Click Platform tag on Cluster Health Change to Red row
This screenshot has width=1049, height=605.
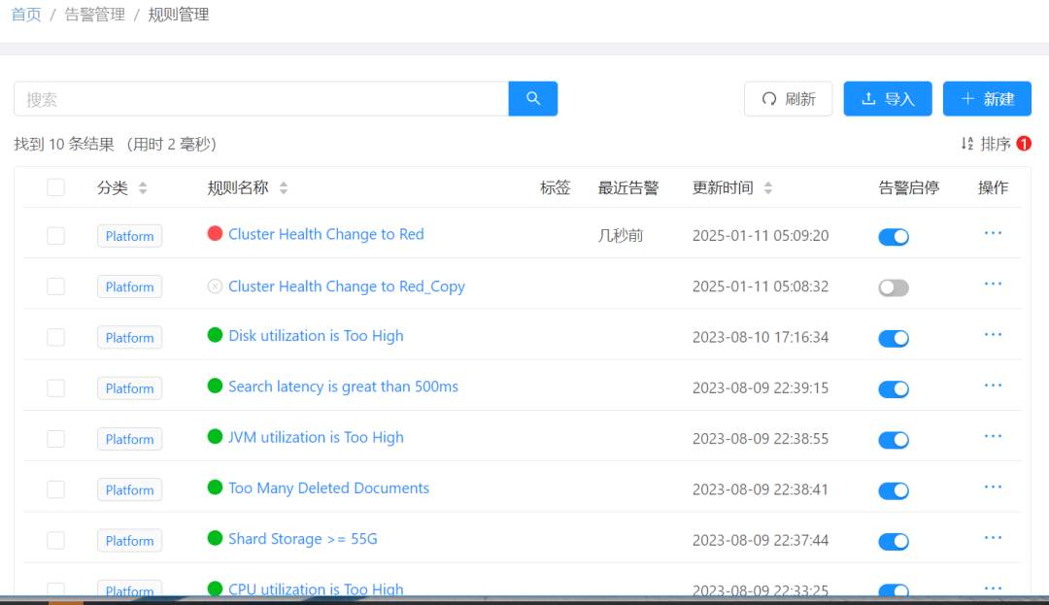[x=129, y=236]
